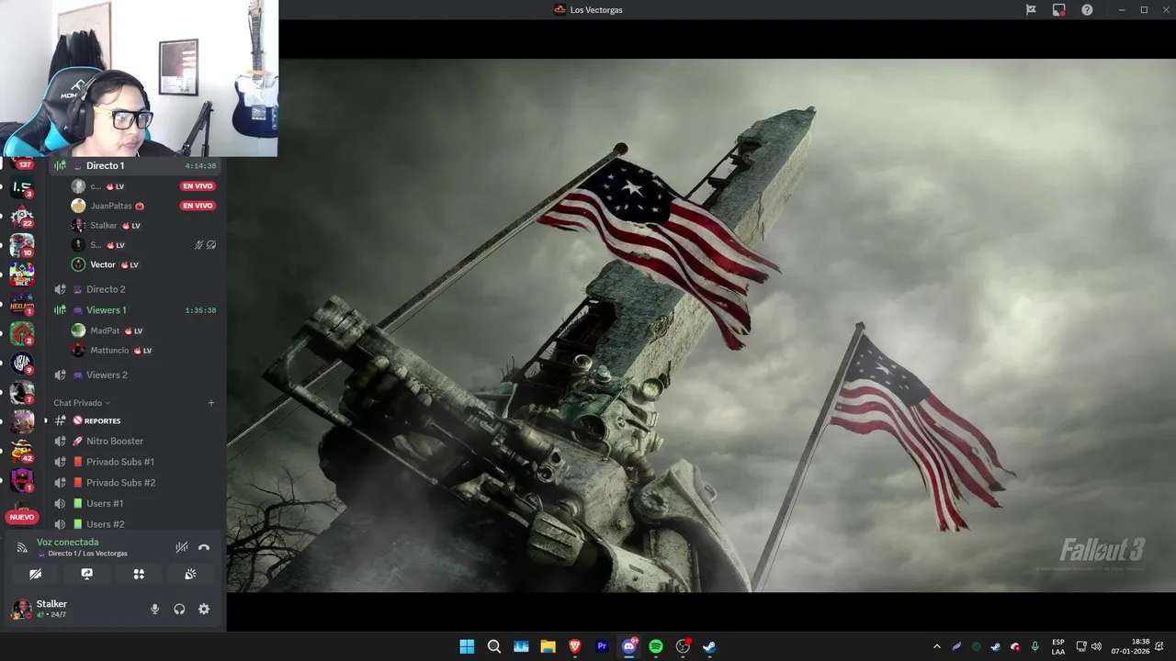Share your screen button in voice panel
This screenshot has height=661, width=1176.
click(86, 574)
